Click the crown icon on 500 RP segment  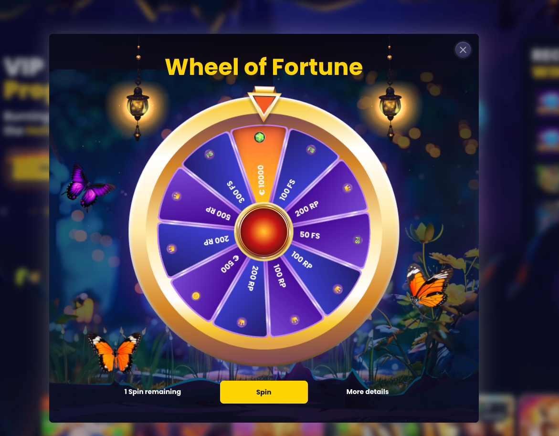176,196
